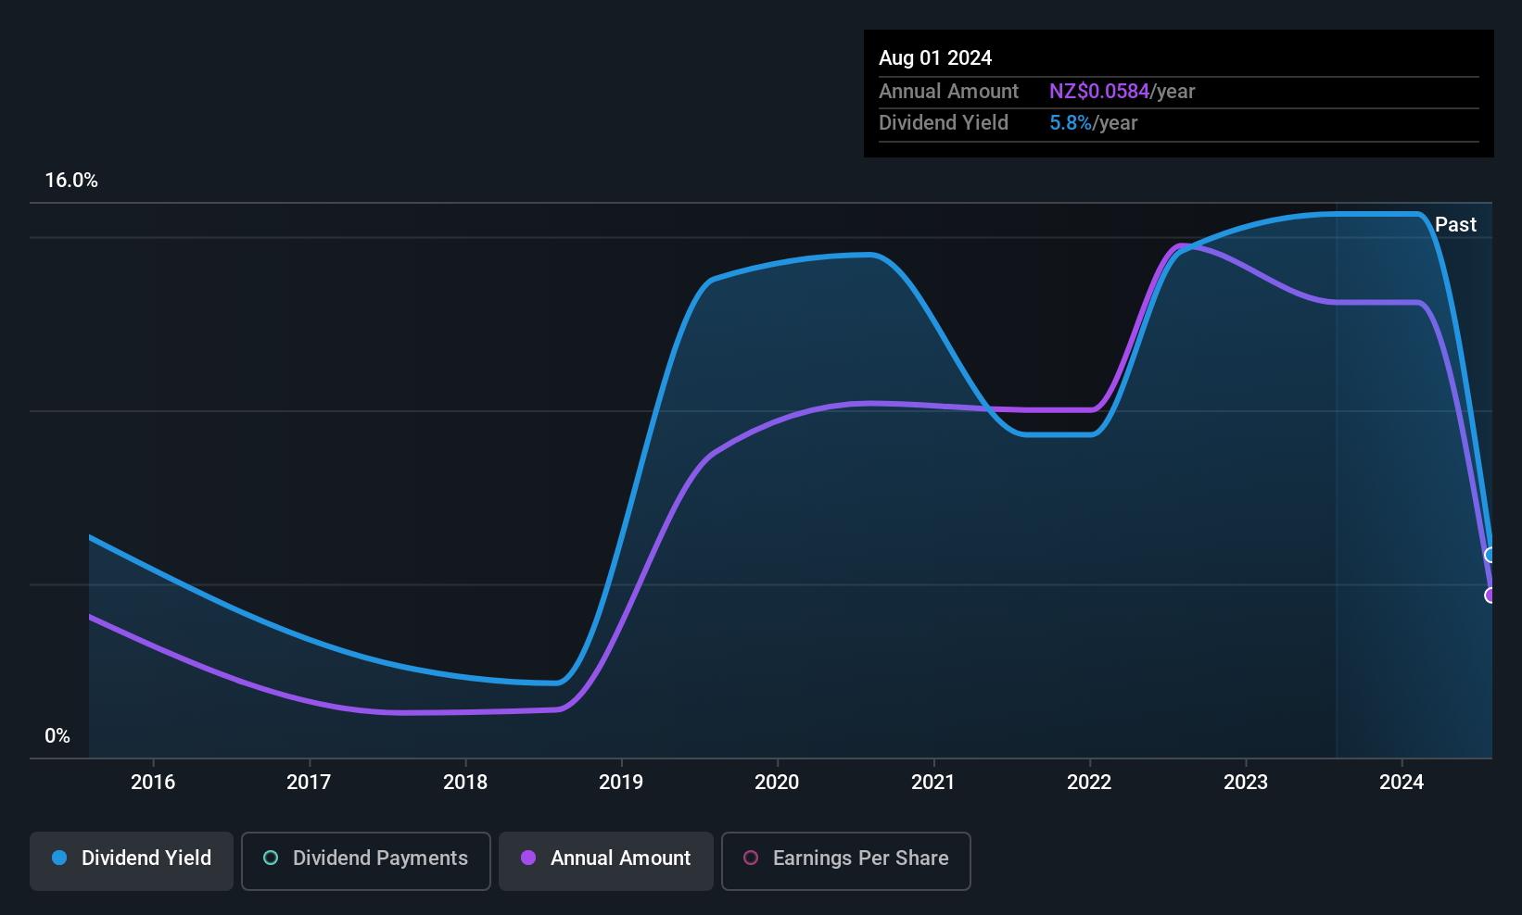Image resolution: width=1522 pixels, height=915 pixels.
Task: Click the NZ$0.0584/year annual amount value
Action: (1122, 92)
